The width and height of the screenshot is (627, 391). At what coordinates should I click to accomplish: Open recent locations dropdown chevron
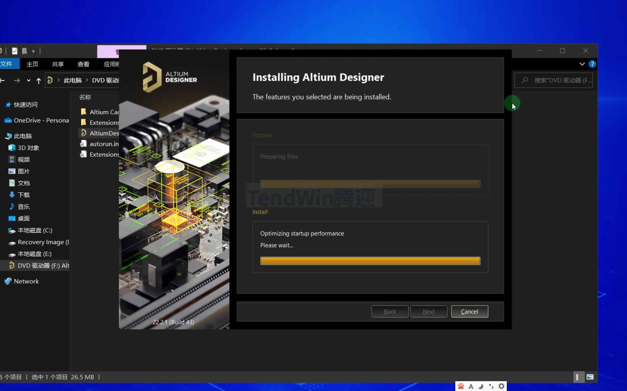click(x=29, y=80)
